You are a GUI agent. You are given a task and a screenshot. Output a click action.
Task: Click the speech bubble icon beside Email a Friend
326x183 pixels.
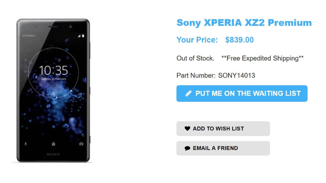point(187,148)
